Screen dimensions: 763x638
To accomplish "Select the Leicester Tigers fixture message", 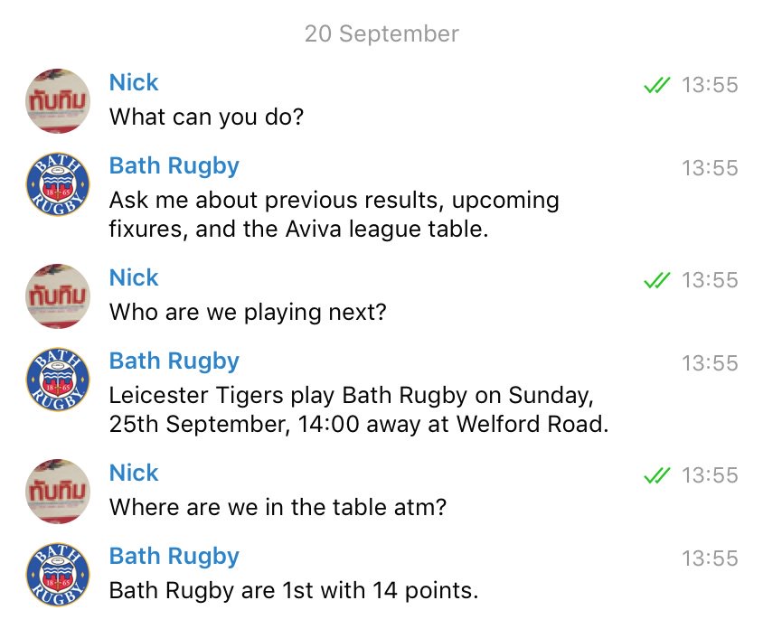I will [x=359, y=409].
